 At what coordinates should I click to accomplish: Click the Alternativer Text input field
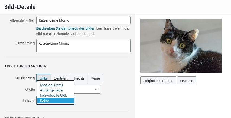[x=83, y=20]
